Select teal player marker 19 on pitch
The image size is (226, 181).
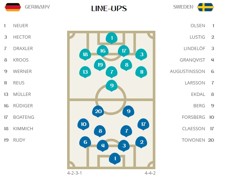(x=100, y=65)
